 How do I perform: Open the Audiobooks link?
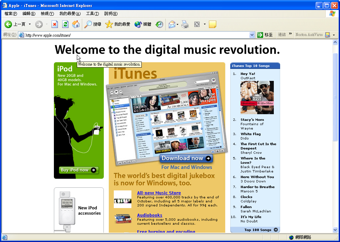[150, 215]
